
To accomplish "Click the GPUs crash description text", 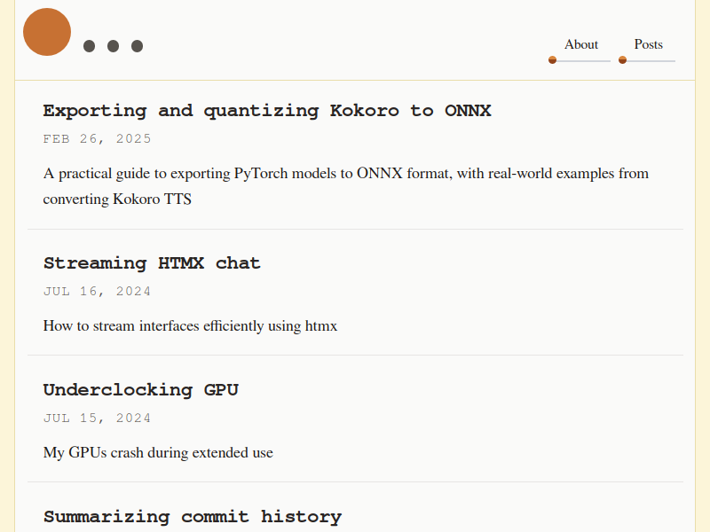I will (x=158, y=452).
